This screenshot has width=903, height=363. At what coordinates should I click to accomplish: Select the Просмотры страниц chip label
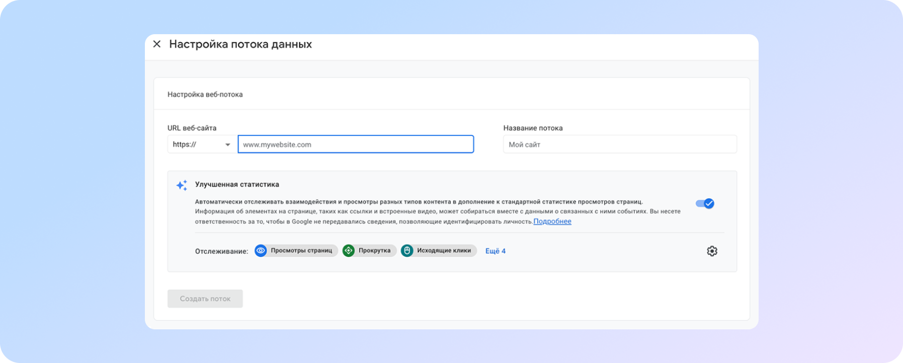pos(301,250)
